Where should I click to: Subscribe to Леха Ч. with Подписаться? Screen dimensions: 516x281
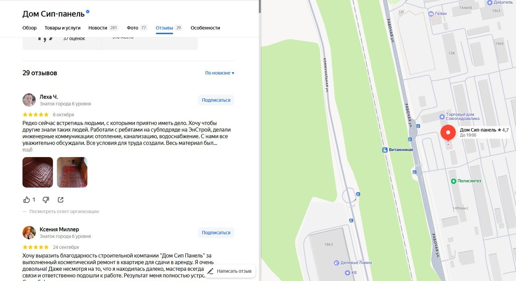click(x=216, y=100)
